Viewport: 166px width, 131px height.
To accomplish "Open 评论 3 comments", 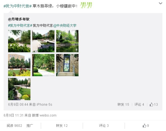I will pyautogui.click(x=104, y=125).
